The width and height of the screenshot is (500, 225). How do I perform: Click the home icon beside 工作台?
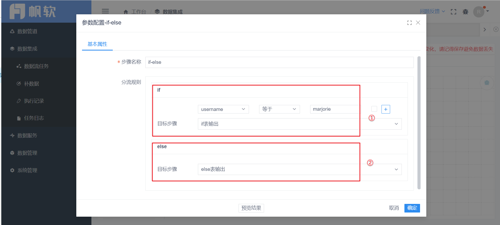click(x=126, y=12)
